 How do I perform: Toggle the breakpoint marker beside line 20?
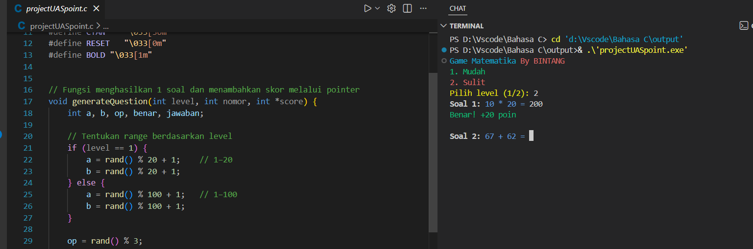click(x=1, y=135)
